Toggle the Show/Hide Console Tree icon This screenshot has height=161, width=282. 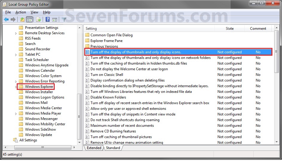tap(30, 20)
